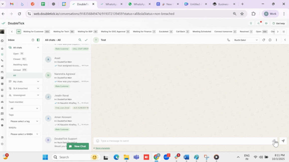Image resolution: width=289 pixels, height=162 pixels.
Task: Click the 'Type a message to send' field
Action: pyautogui.click(x=183, y=141)
